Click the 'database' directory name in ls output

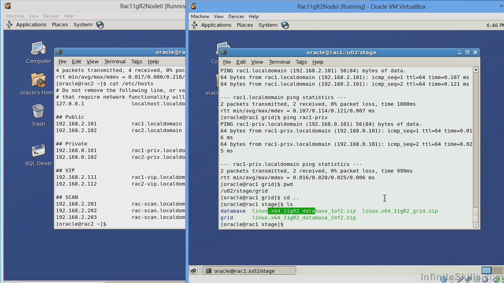point(233,211)
